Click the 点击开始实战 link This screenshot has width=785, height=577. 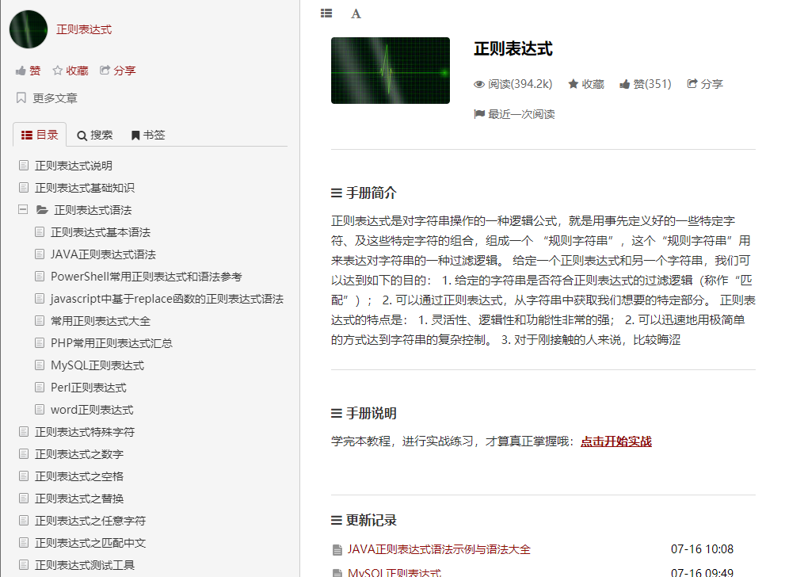pyautogui.click(x=616, y=441)
